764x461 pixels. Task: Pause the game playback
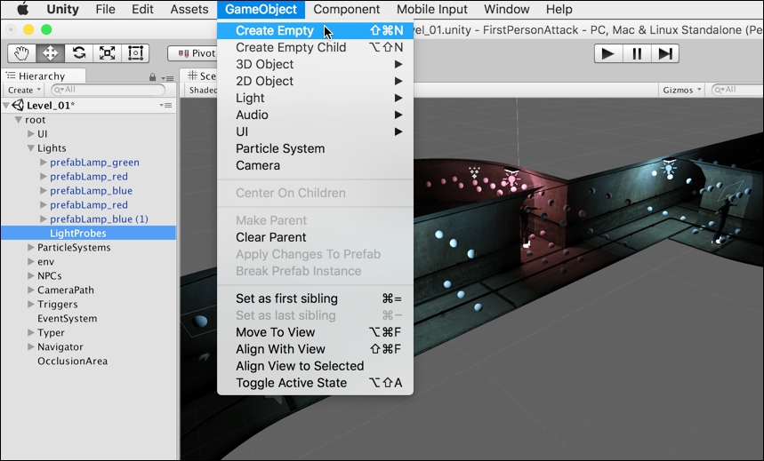[636, 53]
